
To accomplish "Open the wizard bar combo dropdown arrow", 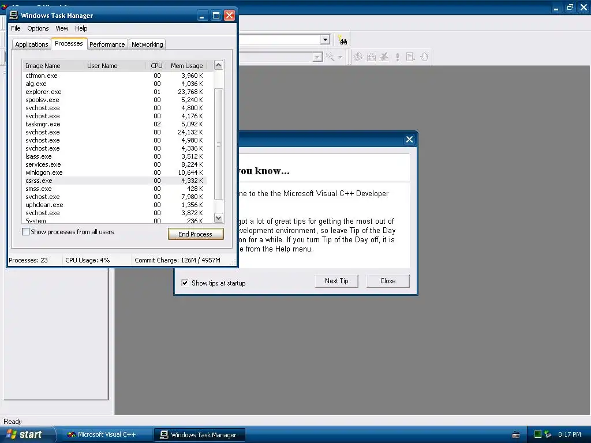I will point(317,57).
